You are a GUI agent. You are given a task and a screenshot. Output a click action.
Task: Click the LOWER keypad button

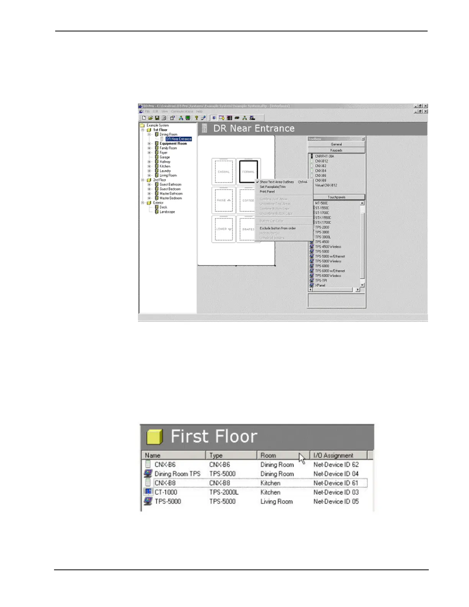click(x=224, y=229)
